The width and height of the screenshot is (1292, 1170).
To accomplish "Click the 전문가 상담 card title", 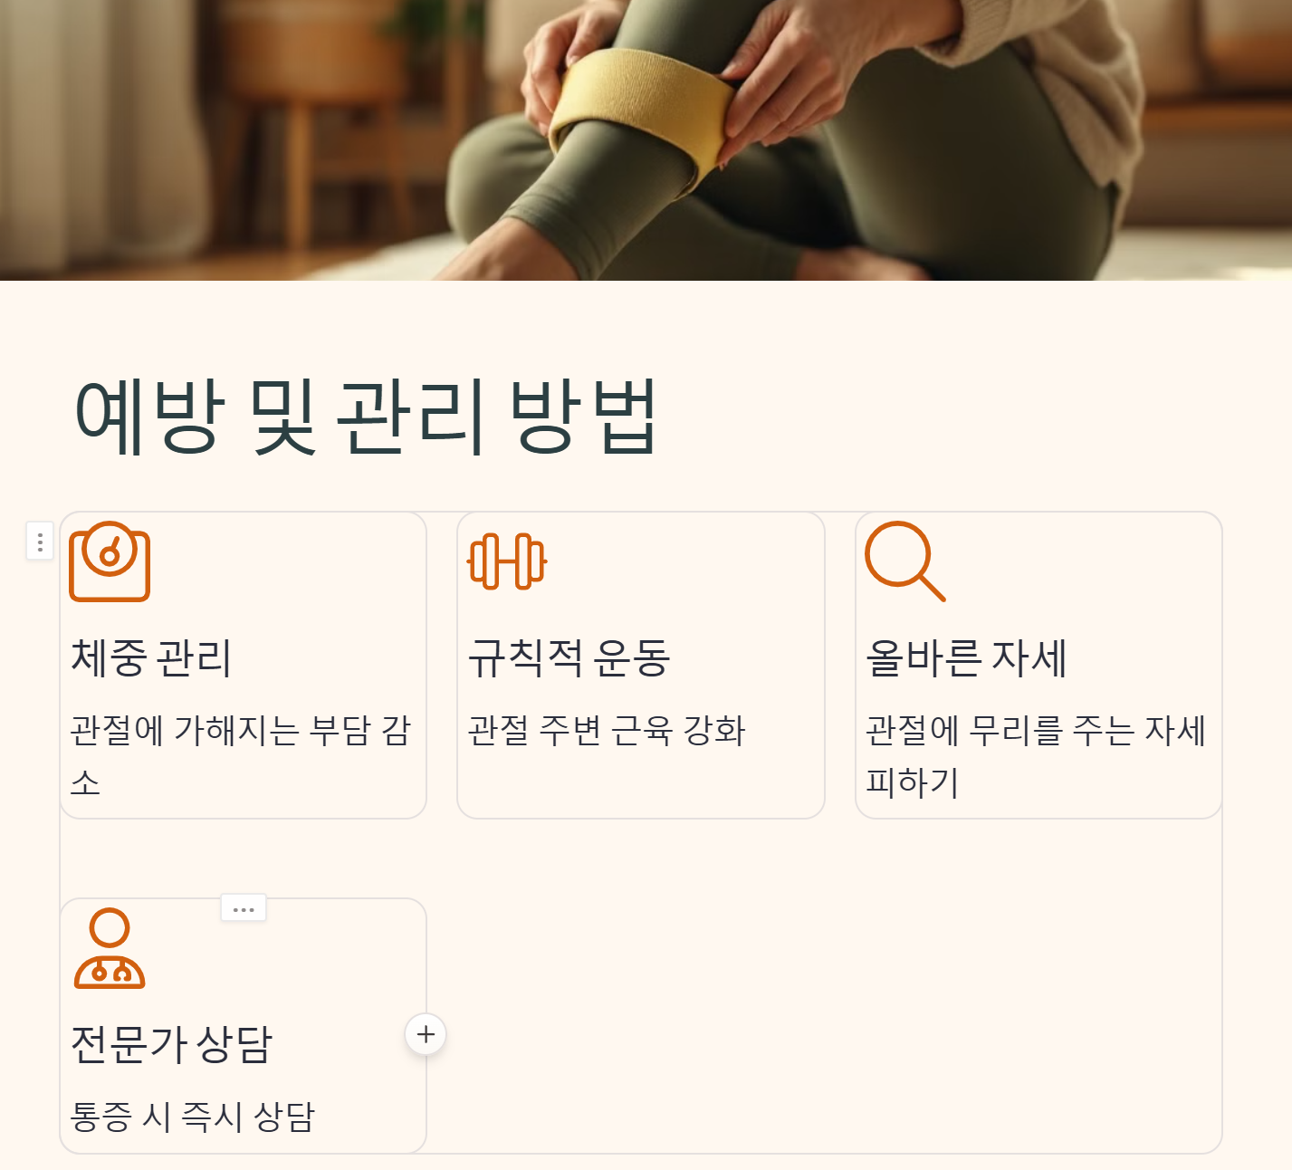I will coord(172,1044).
